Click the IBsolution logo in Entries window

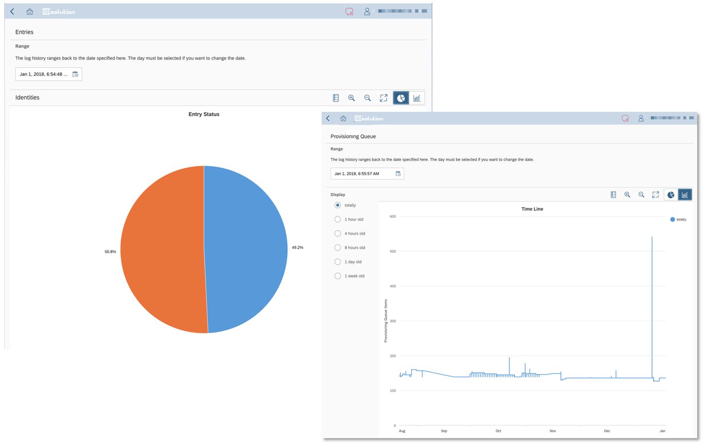[59, 12]
